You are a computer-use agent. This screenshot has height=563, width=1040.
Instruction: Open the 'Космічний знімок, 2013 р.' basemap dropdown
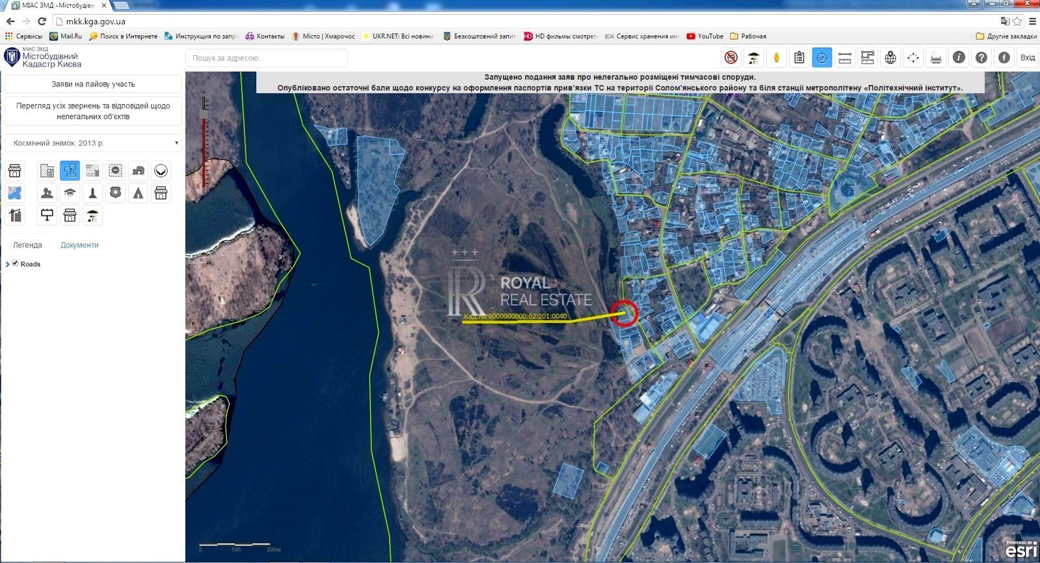(x=93, y=143)
